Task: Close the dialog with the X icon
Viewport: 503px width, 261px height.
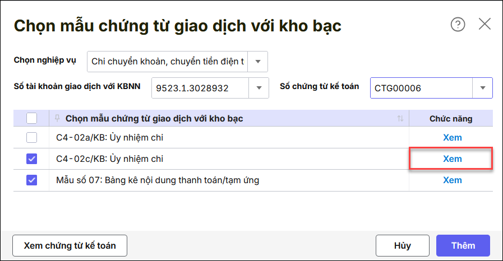Action: coord(484,24)
